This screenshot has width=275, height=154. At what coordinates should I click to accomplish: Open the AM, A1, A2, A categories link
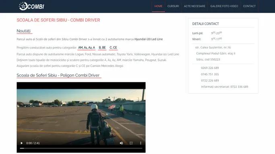[87, 47]
